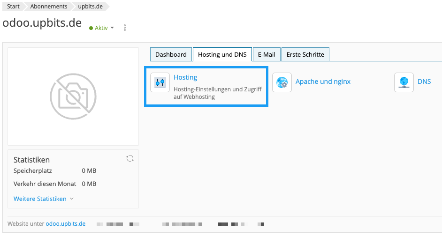Navigate to Start in the breadcrumb
The image size is (442, 237).
pyautogui.click(x=13, y=7)
